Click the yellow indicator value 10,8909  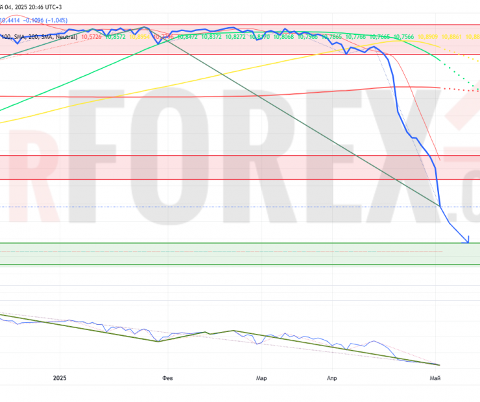(427, 37)
